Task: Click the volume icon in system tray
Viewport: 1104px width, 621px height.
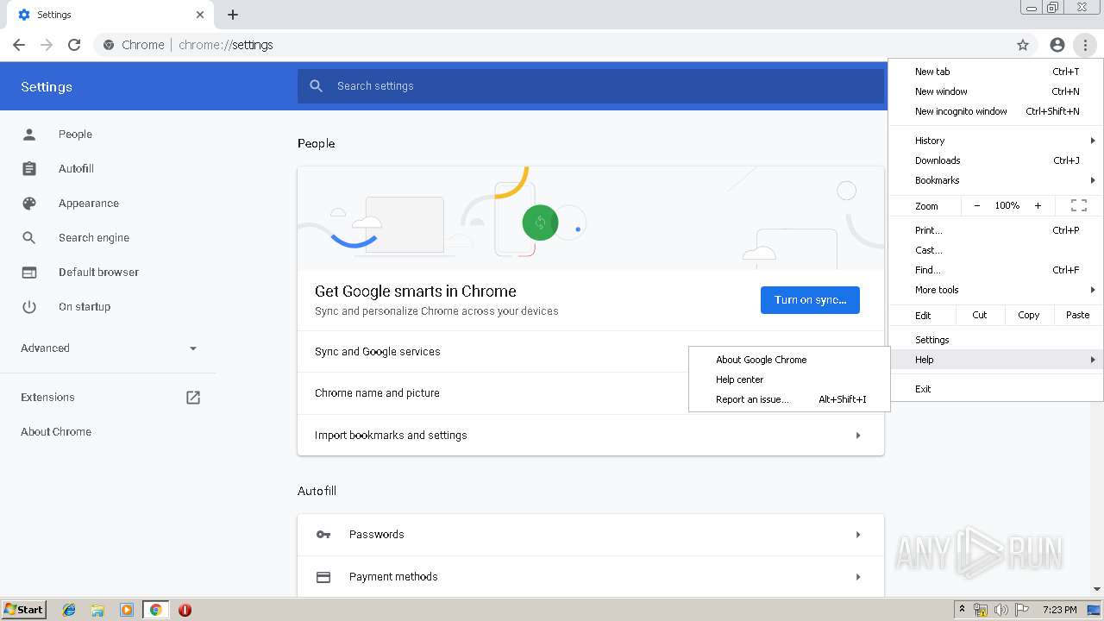Action: coord(1000,610)
